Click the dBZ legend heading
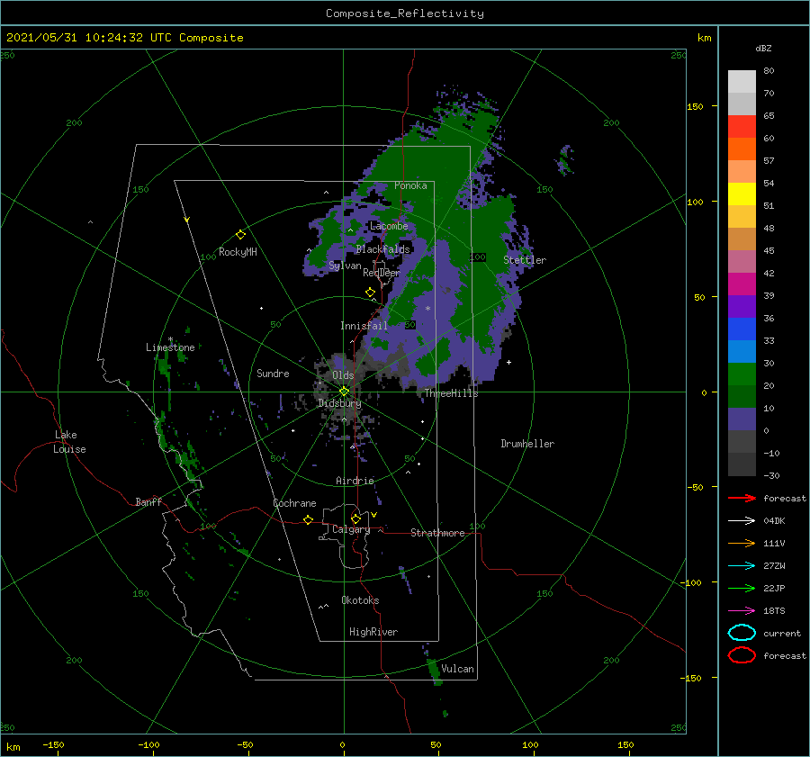810x757 pixels. tap(763, 48)
